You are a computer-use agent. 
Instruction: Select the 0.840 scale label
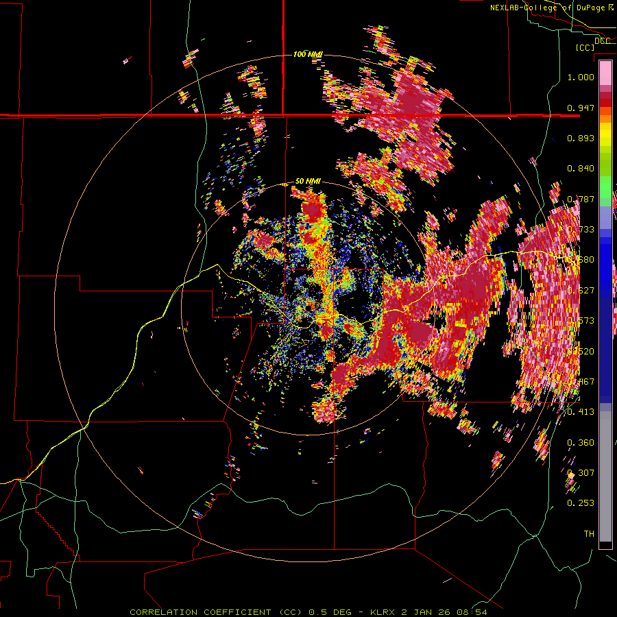pyautogui.click(x=581, y=169)
